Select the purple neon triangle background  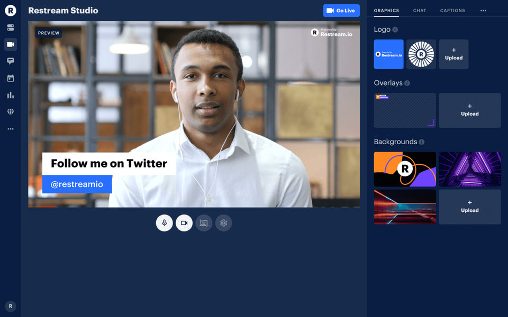coord(470,169)
